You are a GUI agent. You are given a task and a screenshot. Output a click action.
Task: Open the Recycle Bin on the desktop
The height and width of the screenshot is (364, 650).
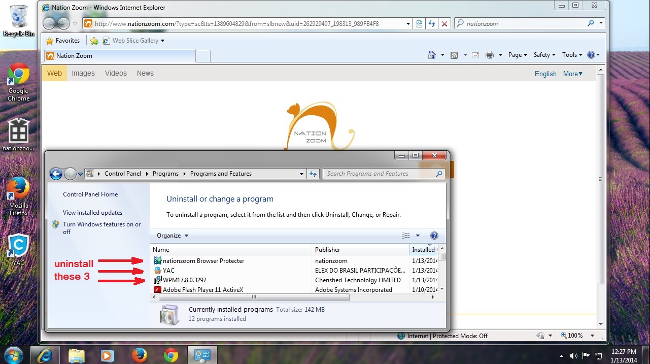click(x=19, y=21)
